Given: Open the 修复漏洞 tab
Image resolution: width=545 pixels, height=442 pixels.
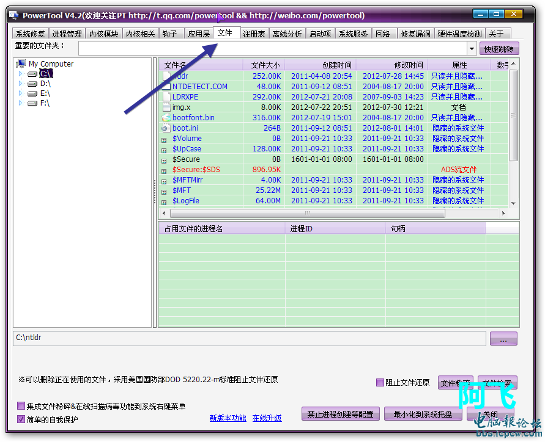Looking at the screenshot, I should tap(416, 34).
